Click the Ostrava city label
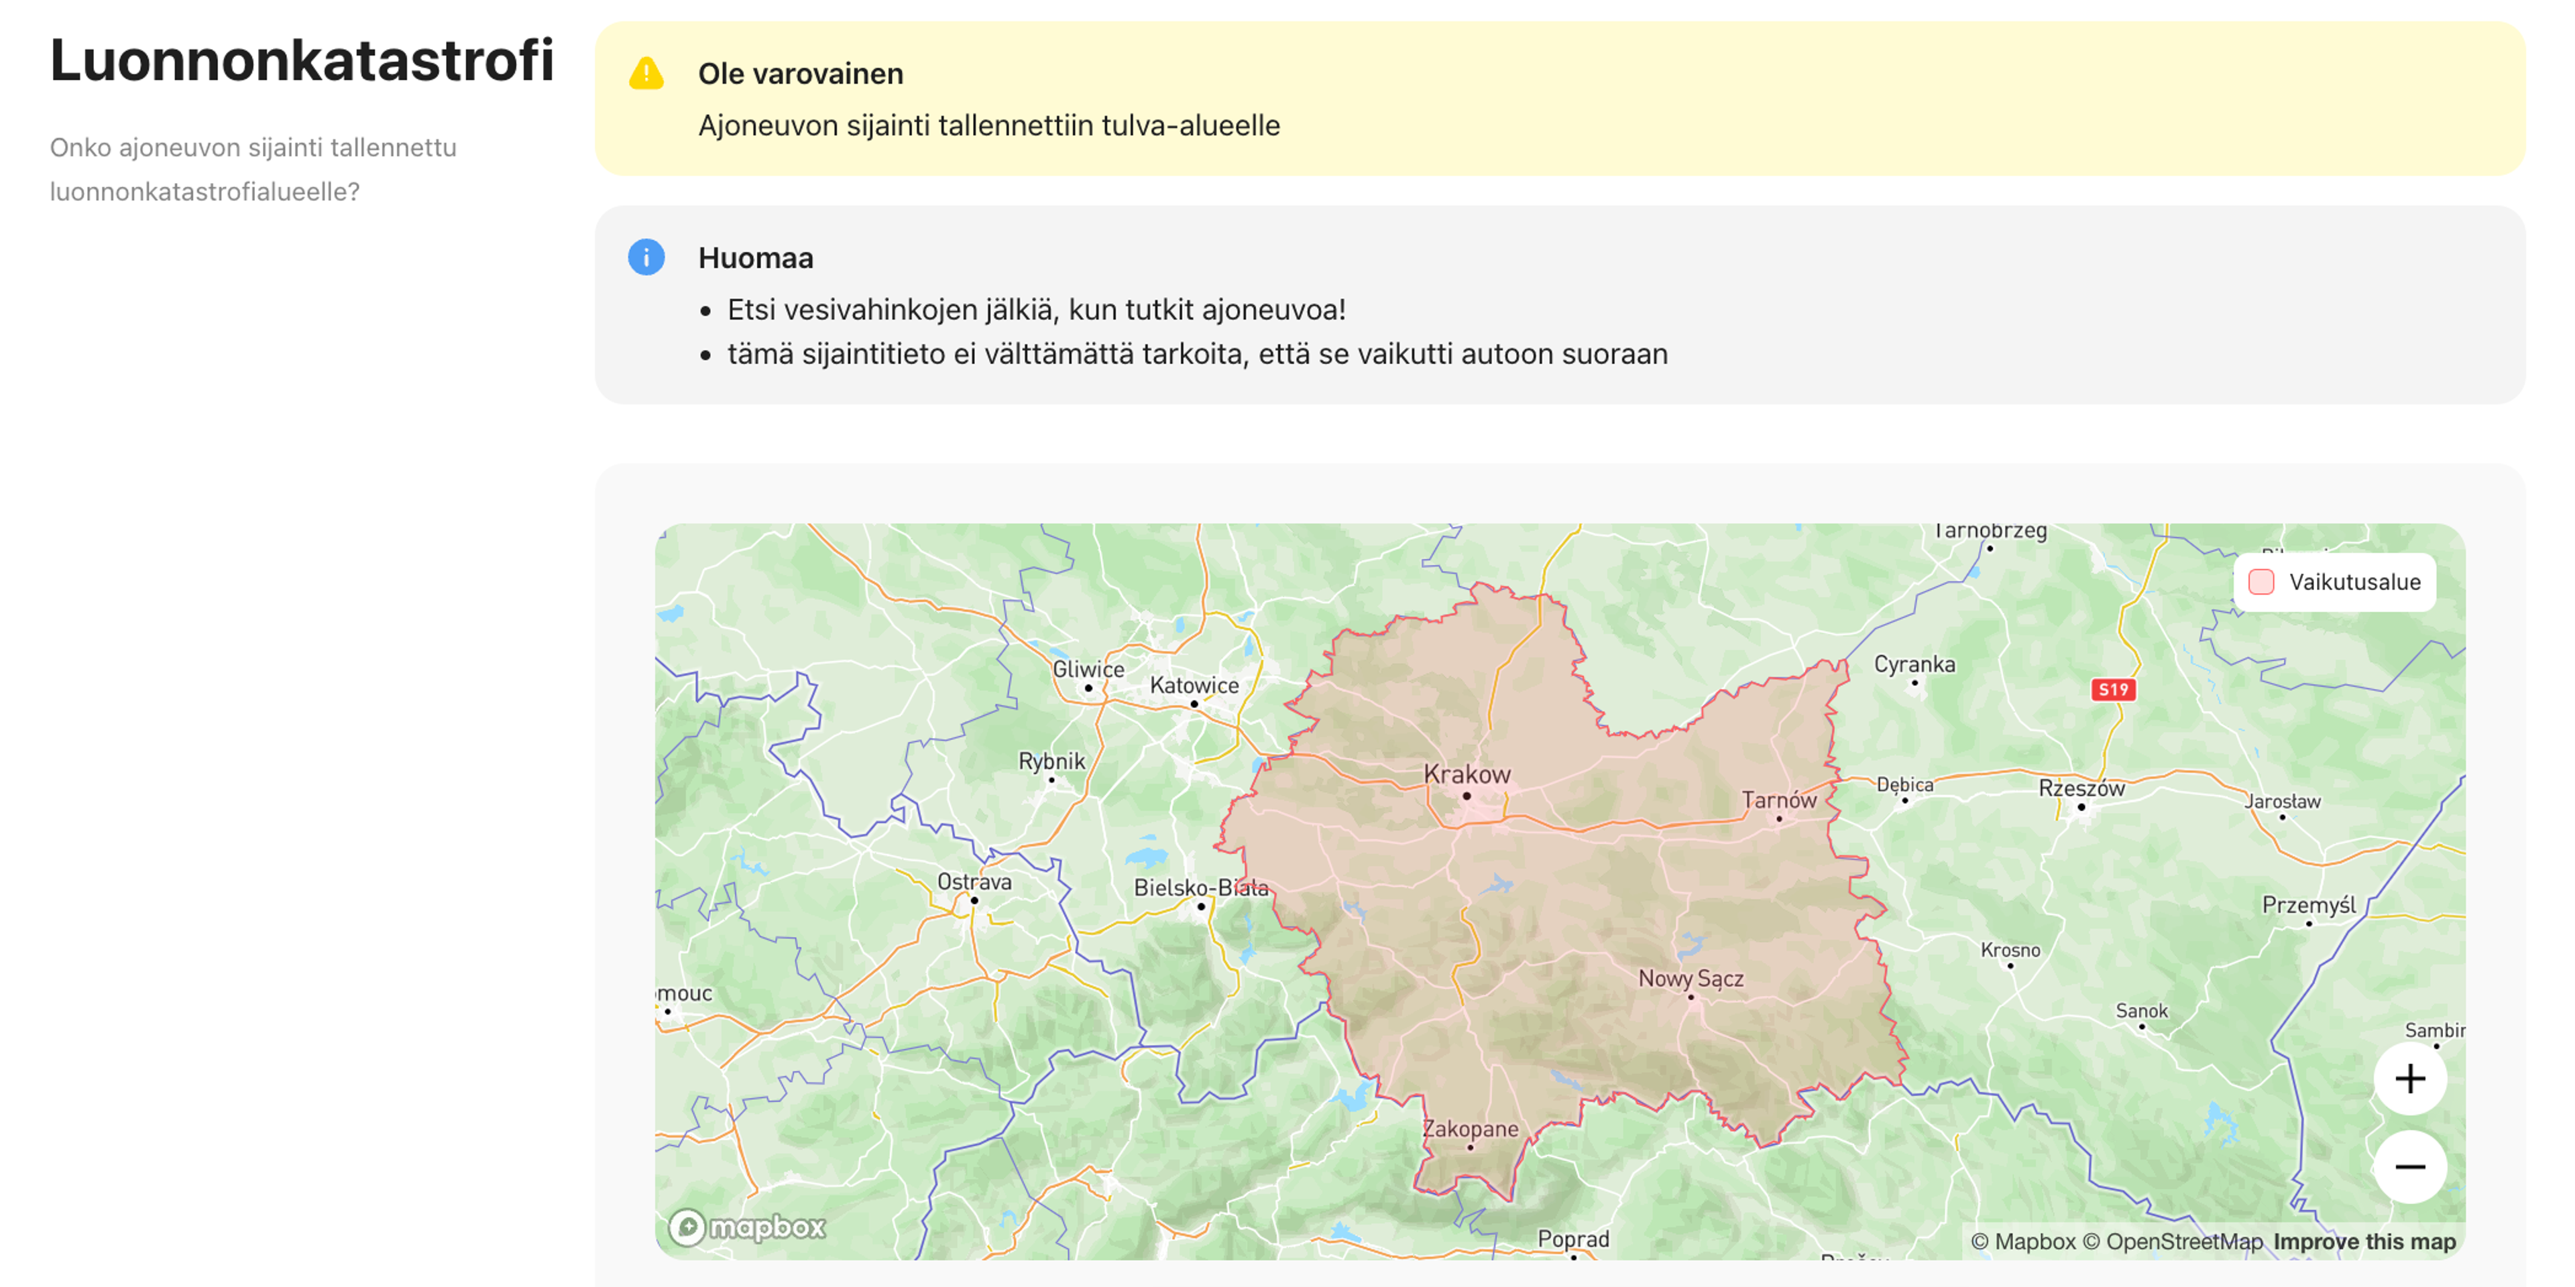 pos(974,881)
